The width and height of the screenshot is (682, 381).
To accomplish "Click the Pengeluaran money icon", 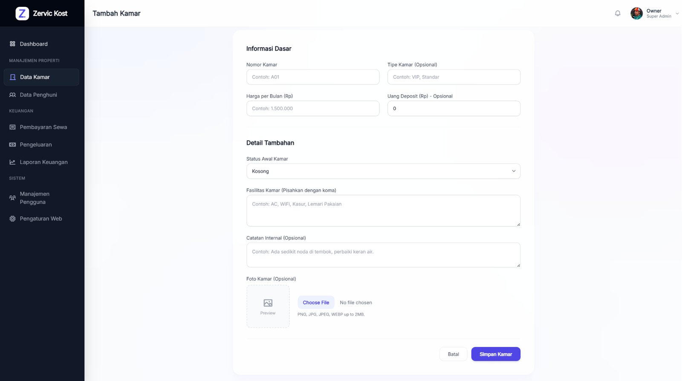I will (12, 144).
